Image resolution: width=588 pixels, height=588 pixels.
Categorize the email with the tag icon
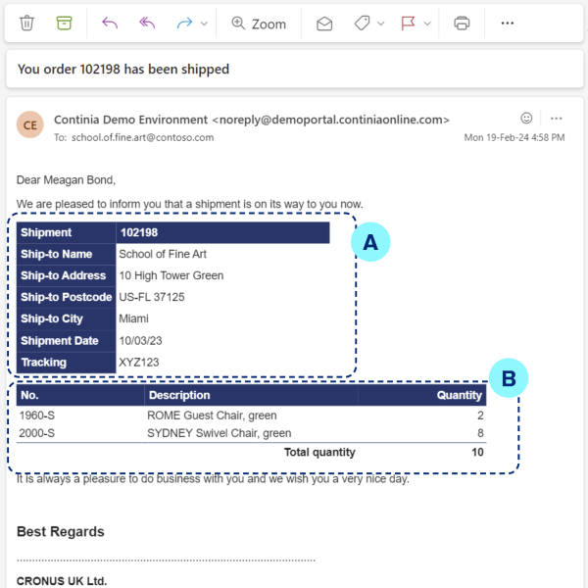(x=363, y=24)
